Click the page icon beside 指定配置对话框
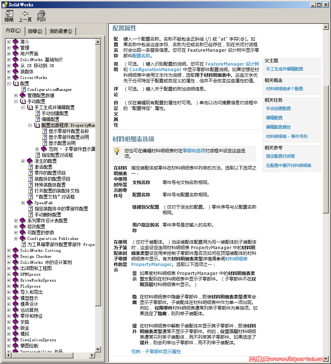The width and height of the screenshot is (331, 364). click(38, 155)
